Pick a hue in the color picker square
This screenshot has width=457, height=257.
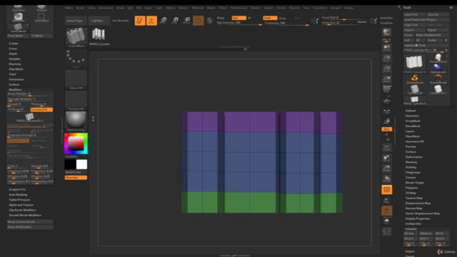pyautogui.click(x=76, y=143)
